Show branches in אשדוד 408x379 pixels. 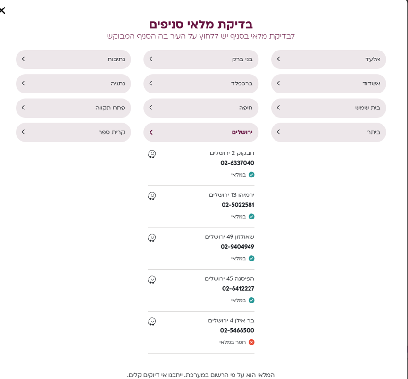click(328, 84)
